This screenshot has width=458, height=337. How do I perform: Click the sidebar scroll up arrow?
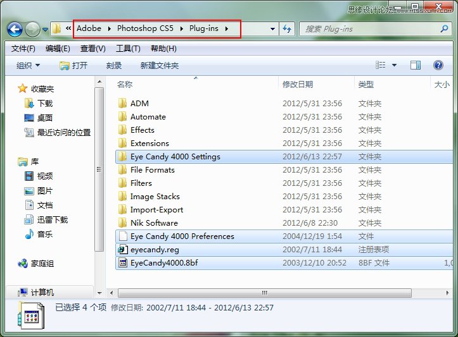[x=99, y=82]
